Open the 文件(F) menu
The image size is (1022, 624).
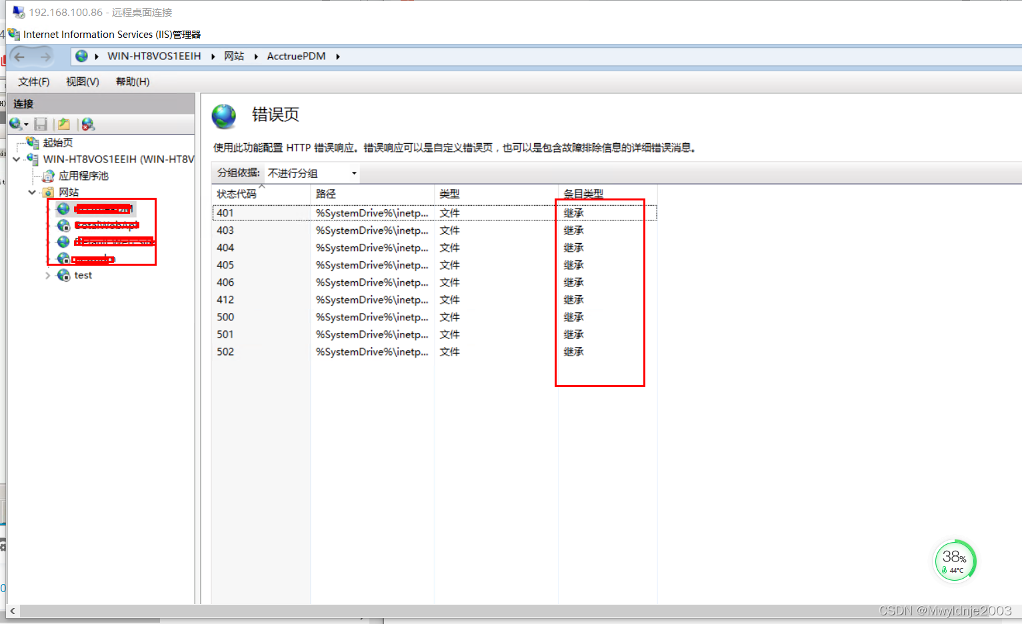(x=33, y=81)
